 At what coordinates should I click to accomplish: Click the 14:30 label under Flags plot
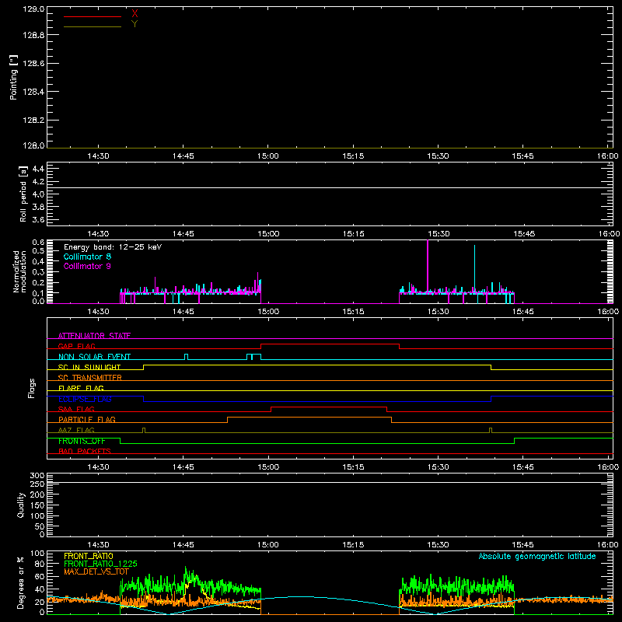click(x=98, y=467)
